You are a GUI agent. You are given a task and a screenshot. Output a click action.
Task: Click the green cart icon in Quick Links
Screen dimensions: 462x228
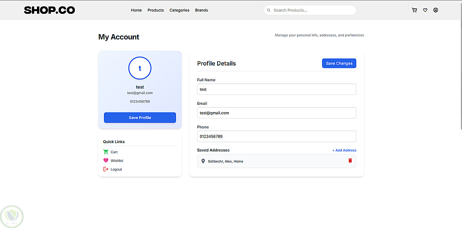click(106, 152)
